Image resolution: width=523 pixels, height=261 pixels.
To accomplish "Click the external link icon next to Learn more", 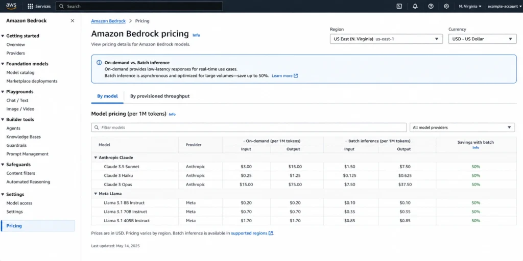I will point(296,76).
